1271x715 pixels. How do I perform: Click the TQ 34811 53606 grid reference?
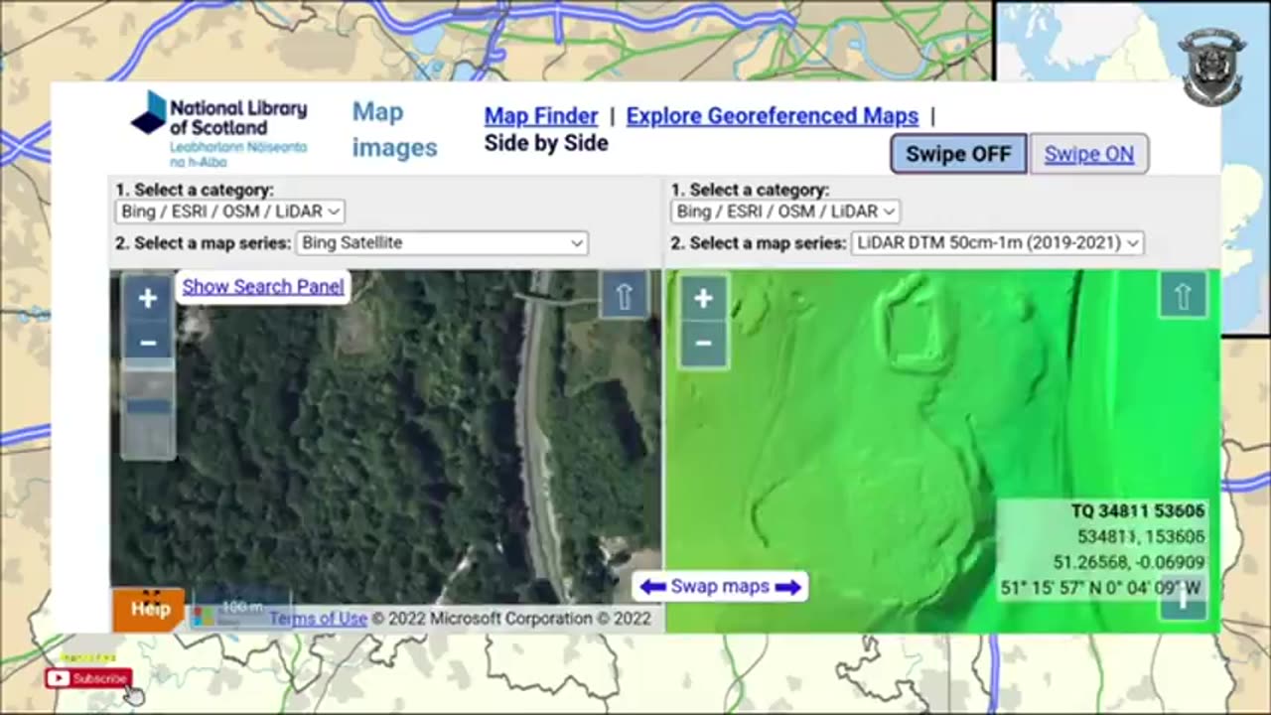pos(1138,511)
